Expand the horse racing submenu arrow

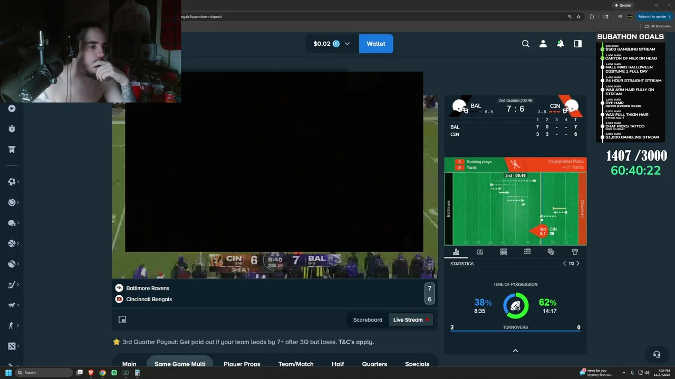click(x=18, y=305)
